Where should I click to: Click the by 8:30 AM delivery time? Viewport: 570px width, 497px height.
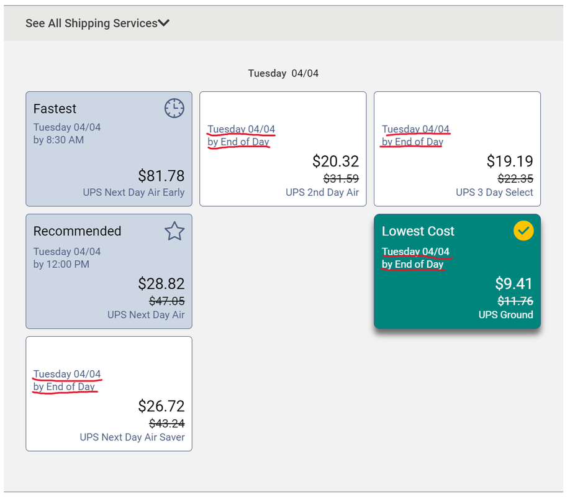click(x=58, y=140)
